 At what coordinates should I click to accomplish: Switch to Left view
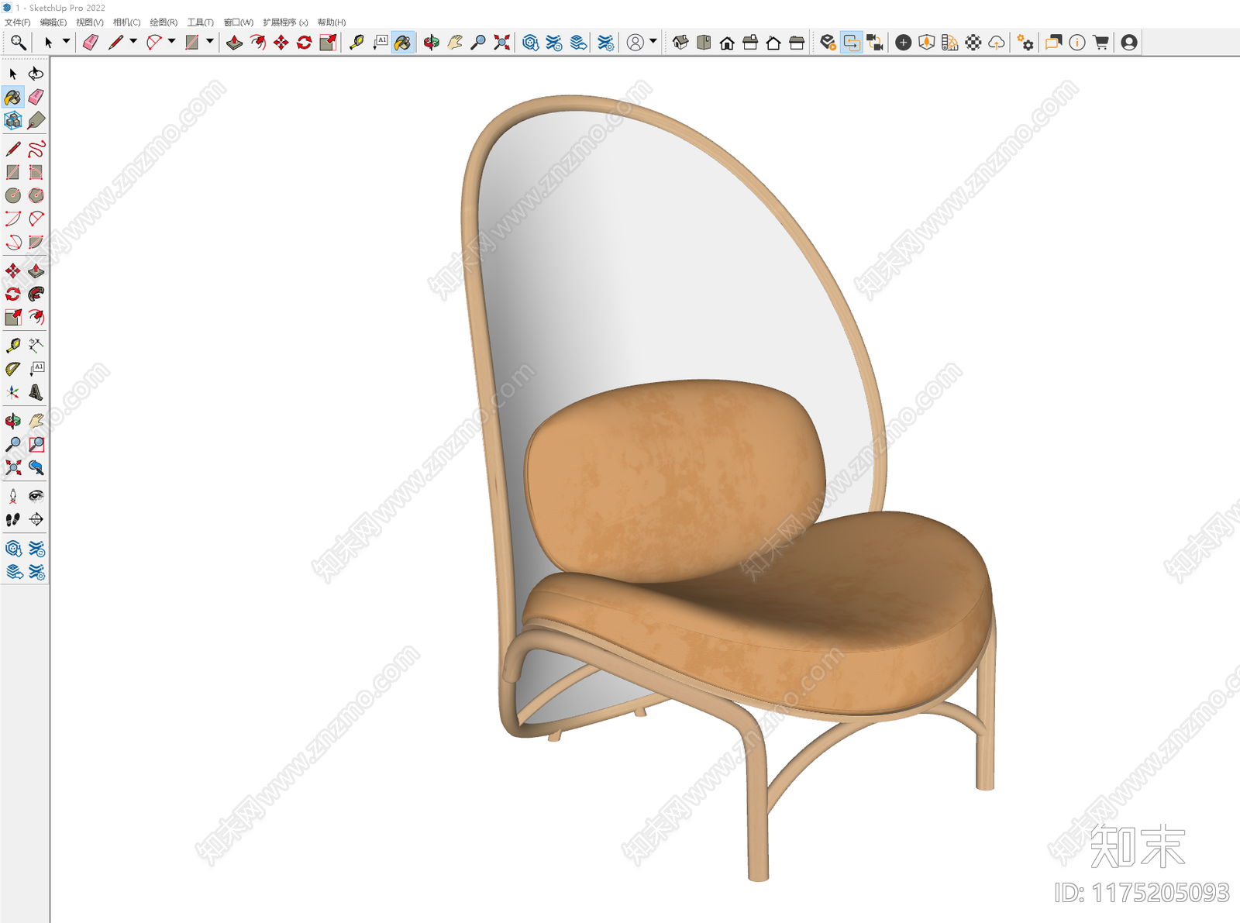[797, 43]
